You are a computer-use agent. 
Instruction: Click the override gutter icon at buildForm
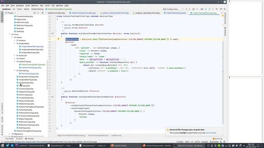pos(52,33)
